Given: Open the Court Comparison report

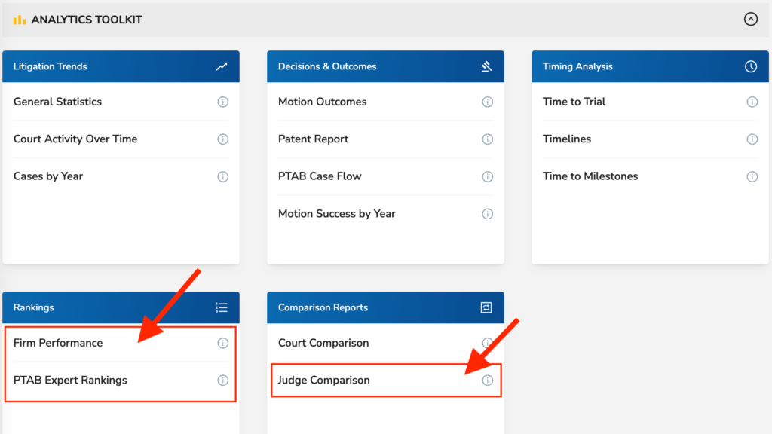Looking at the screenshot, I should (x=323, y=343).
